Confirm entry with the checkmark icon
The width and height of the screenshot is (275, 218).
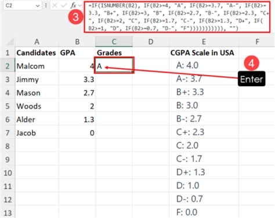pyautogui.click(x=63, y=6)
